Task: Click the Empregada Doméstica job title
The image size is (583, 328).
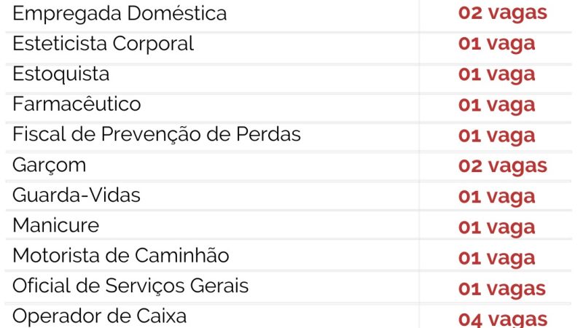Action: (x=120, y=13)
